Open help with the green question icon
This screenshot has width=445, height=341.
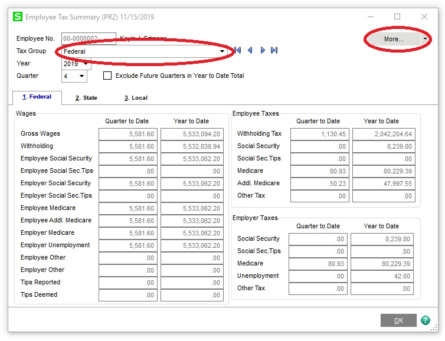point(425,320)
